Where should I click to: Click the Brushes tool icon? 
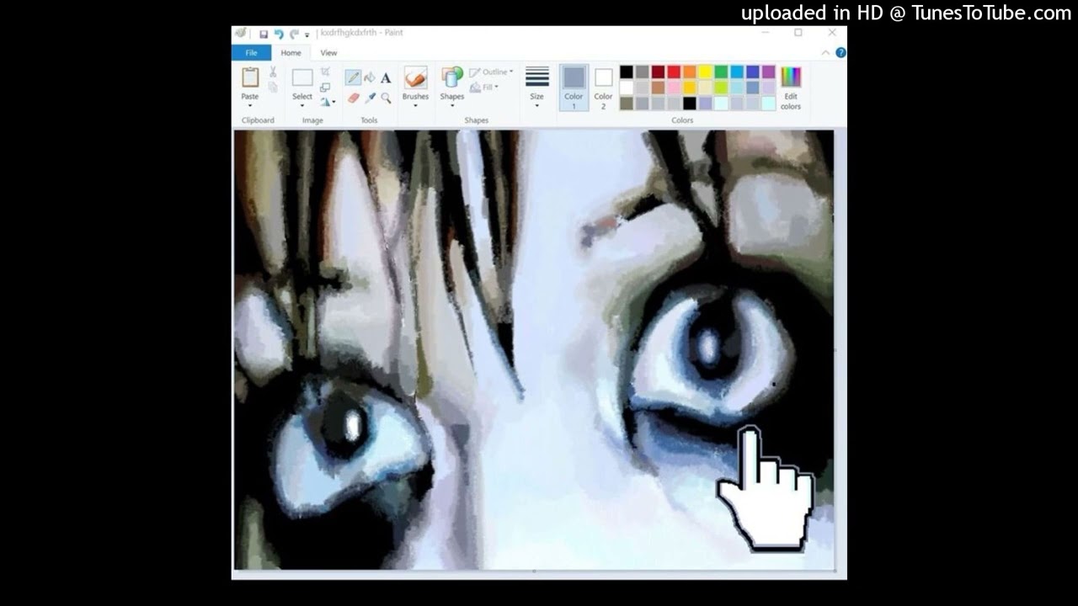click(415, 77)
